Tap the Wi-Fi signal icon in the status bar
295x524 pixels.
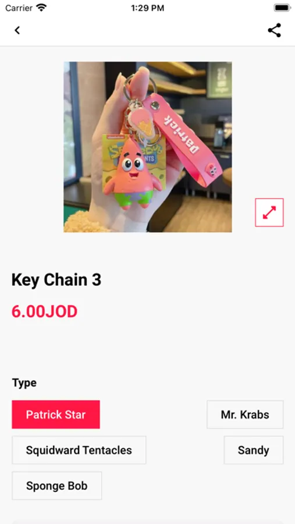tap(41, 8)
